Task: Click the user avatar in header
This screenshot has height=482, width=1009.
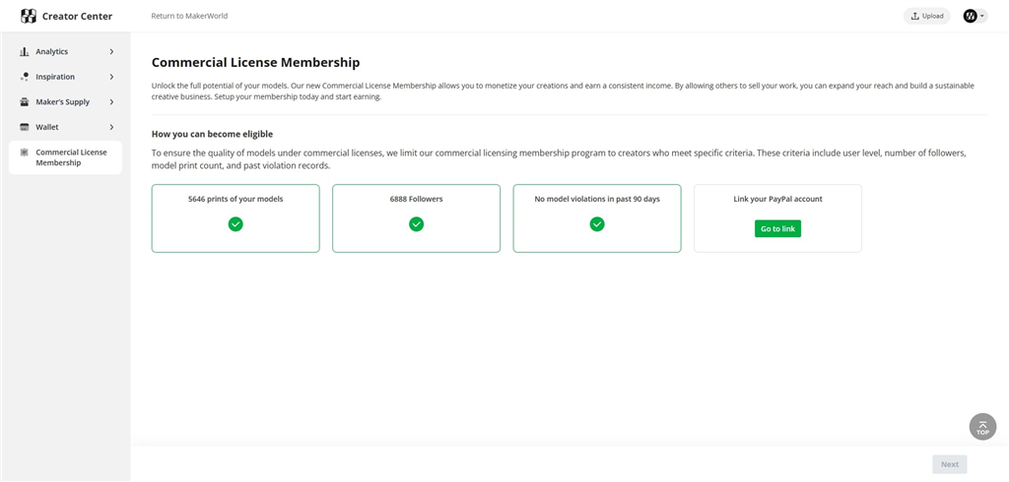Action: (x=970, y=16)
